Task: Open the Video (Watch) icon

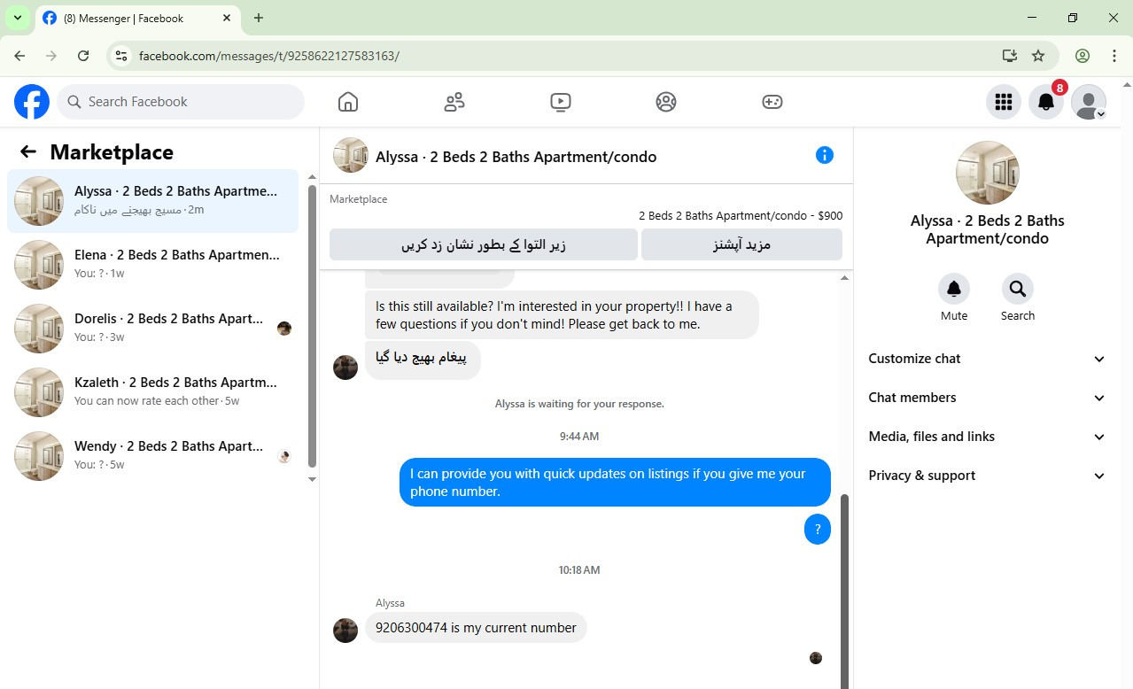Action: [560, 102]
